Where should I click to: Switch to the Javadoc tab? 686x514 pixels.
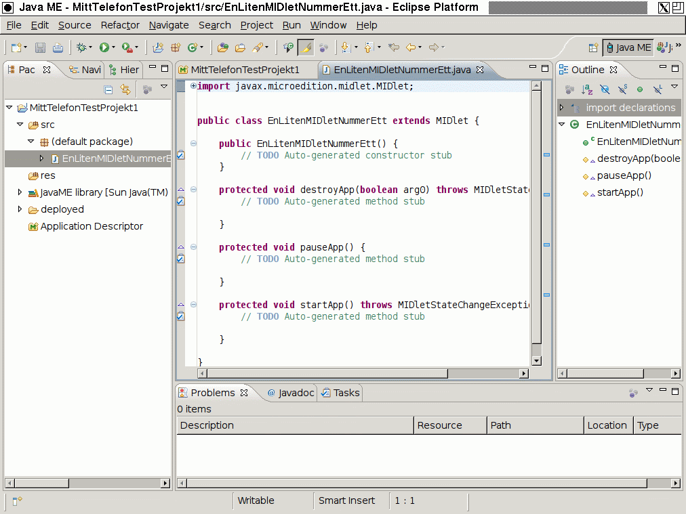point(291,393)
